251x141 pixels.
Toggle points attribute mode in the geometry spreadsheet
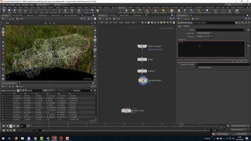[x=18, y=90]
